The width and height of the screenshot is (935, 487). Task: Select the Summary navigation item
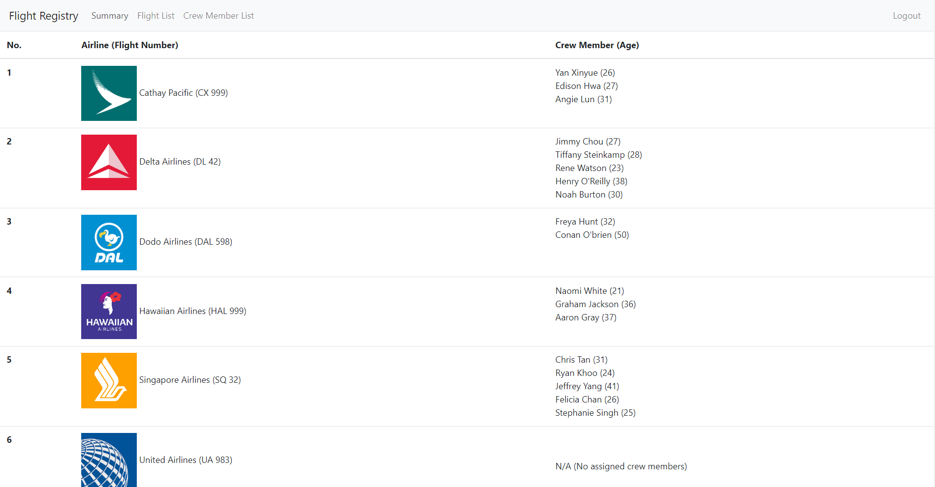point(109,15)
